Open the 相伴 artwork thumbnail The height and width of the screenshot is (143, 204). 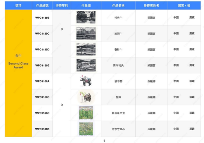click(x=86, y=97)
